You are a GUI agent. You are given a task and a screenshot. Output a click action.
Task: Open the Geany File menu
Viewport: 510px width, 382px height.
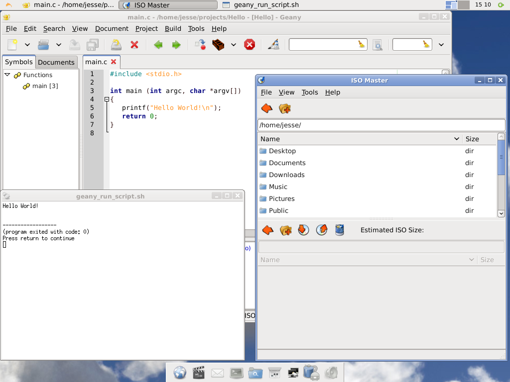11,28
